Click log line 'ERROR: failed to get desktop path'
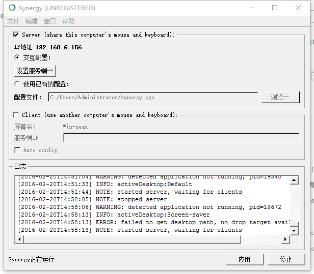Screen dimensions: 314x274 [154, 222]
